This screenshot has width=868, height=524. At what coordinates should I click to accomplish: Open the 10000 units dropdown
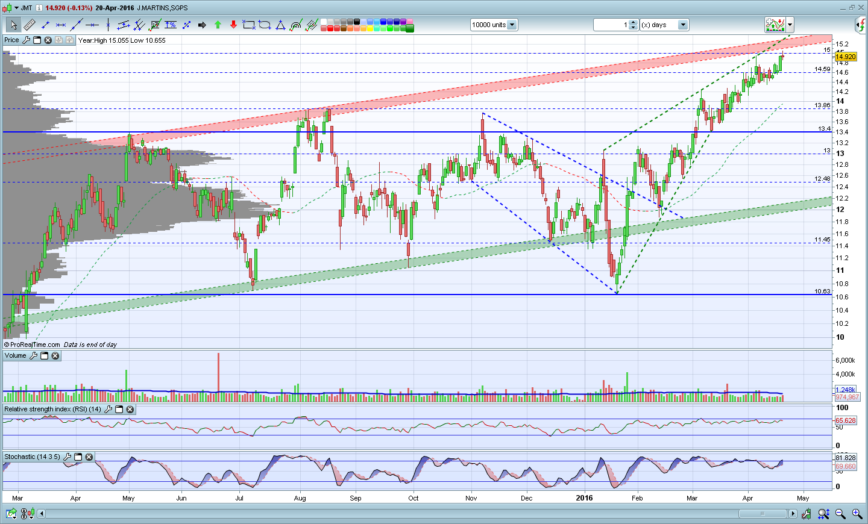tap(512, 25)
